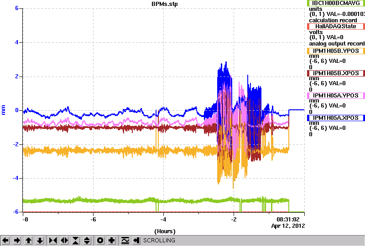365x246 pixels.
Task: Click the 'units' text under IBC1H00BCMAVG
Action: click(x=316, y=9)
